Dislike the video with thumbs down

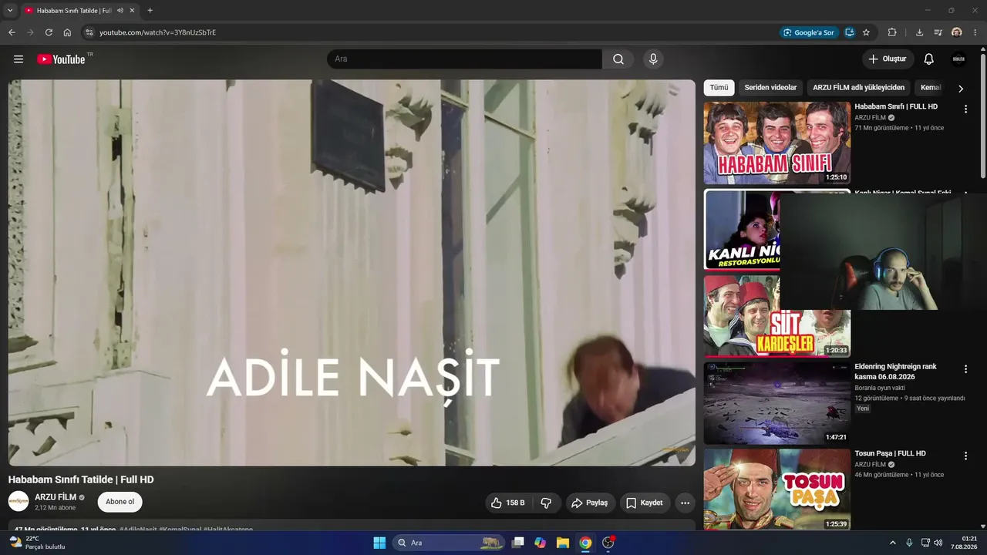546,503
